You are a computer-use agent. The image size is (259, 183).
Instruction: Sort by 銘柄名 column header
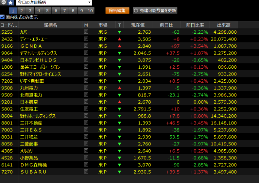point(51,25)
